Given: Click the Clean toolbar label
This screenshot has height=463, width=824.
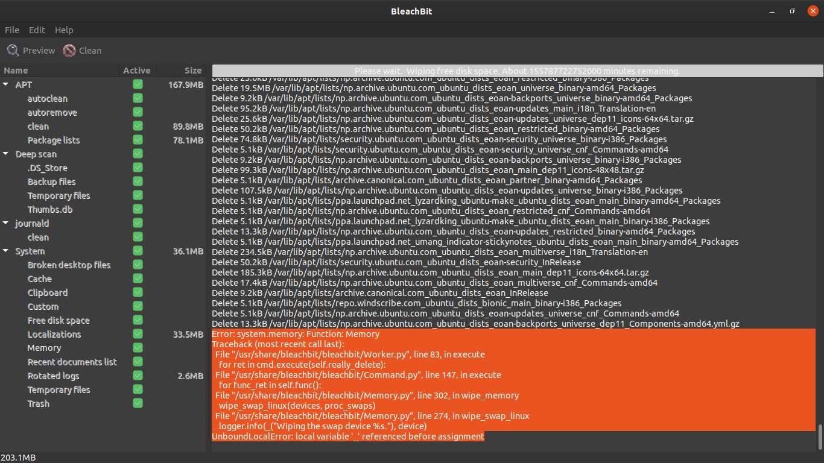Looking at the screenshot, I should coord(90,51).
